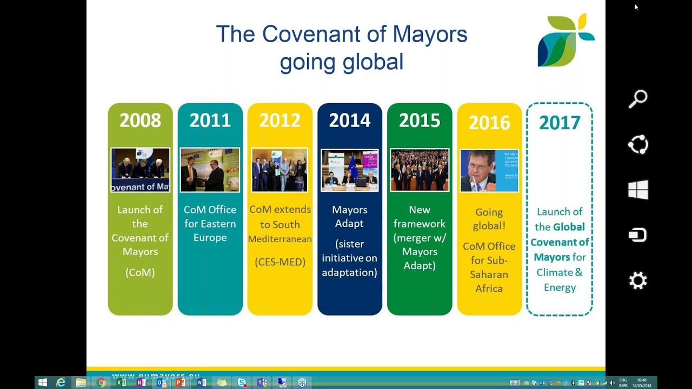692x389 pixels.
Task: Click the network signal tray icon
Action: [x=604, y=383]
